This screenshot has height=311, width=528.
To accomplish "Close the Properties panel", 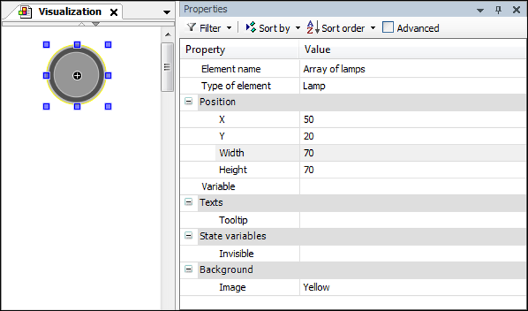I will (516, 10).
